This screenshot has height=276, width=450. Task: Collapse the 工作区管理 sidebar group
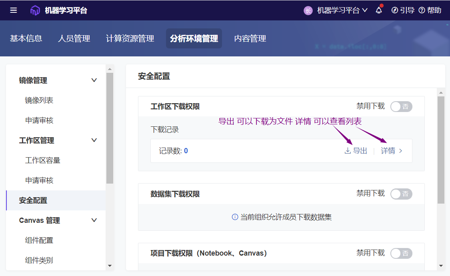pos(94,140)
